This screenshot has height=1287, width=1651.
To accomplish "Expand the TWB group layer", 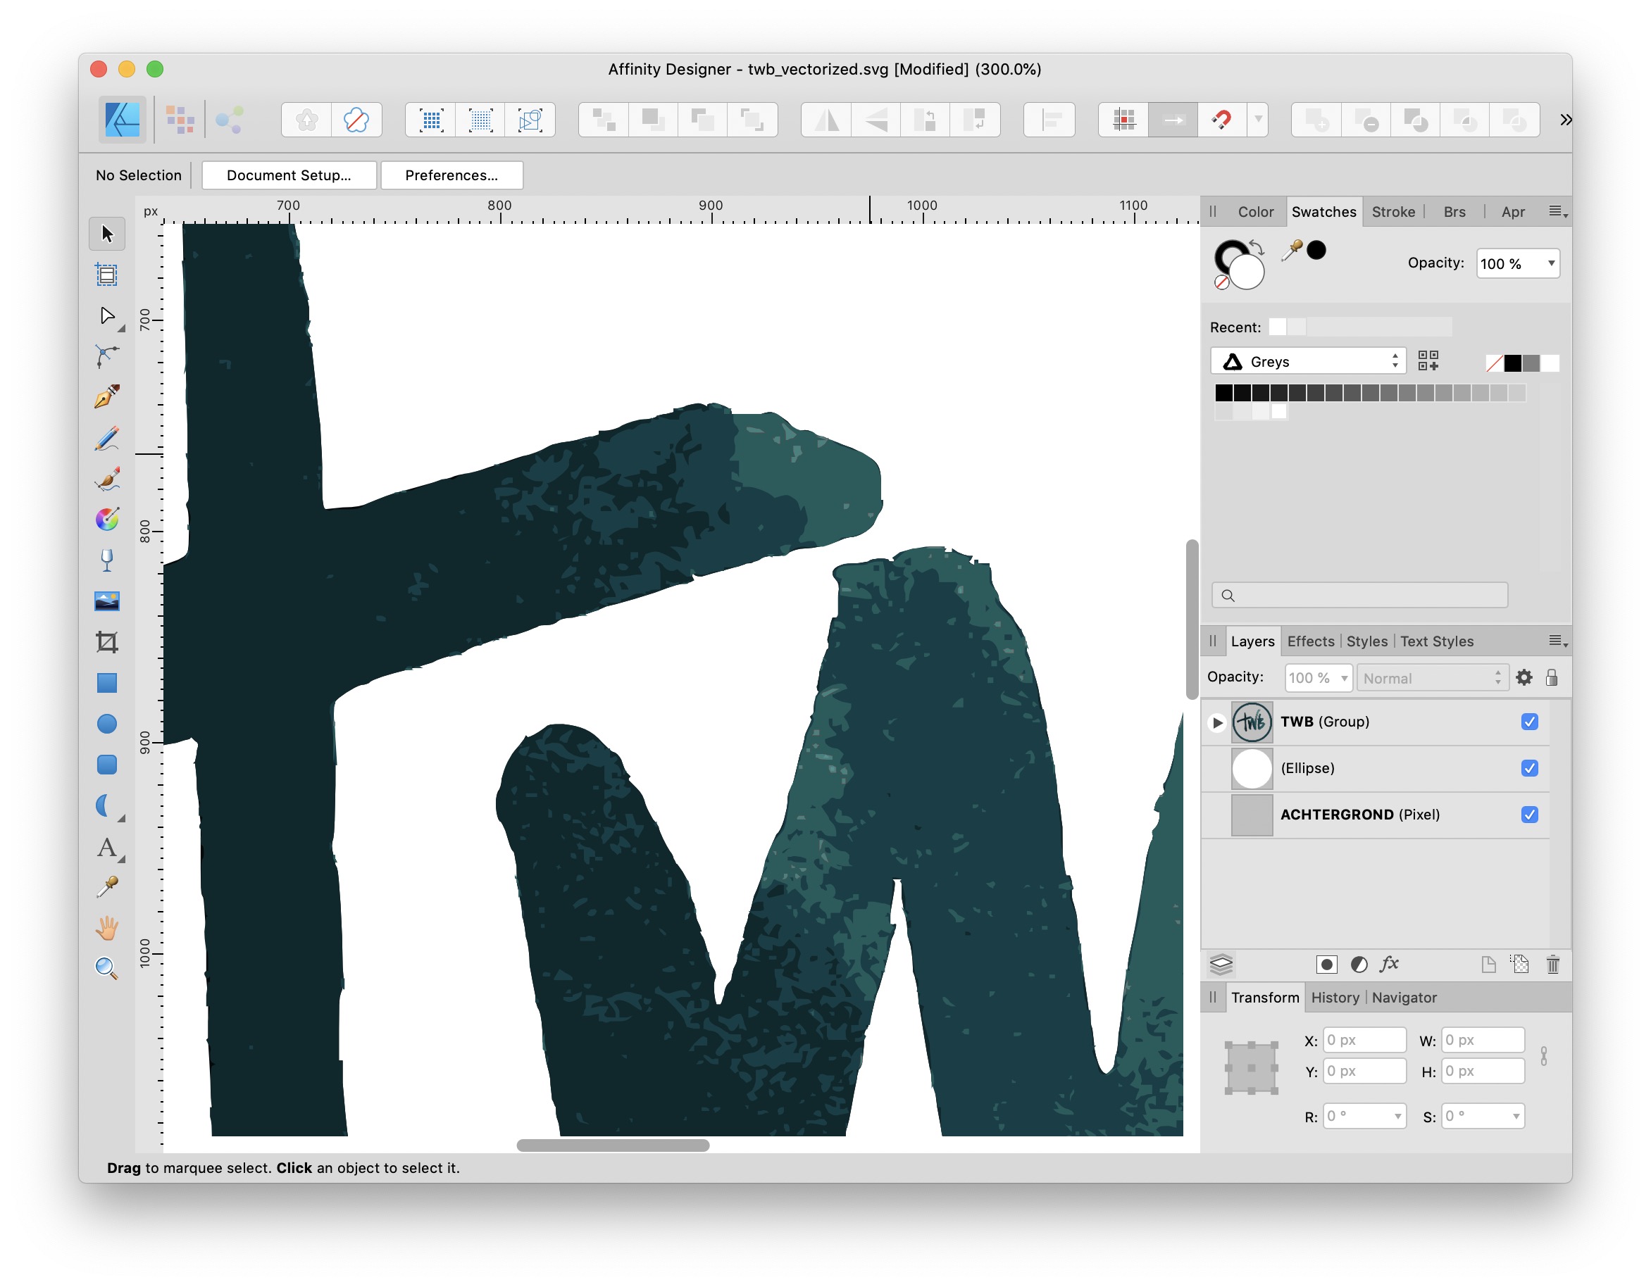I will [x=1217, y=722].
